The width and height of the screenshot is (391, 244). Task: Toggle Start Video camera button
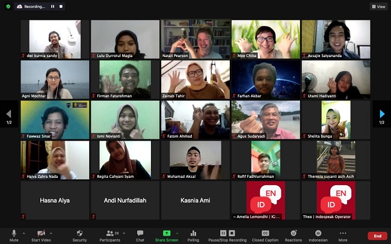coord(41,234)
